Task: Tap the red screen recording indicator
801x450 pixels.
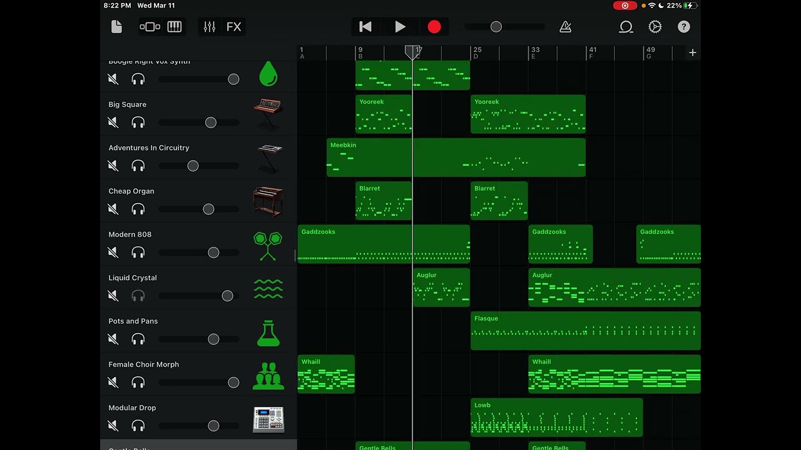Action: point(625,6)
